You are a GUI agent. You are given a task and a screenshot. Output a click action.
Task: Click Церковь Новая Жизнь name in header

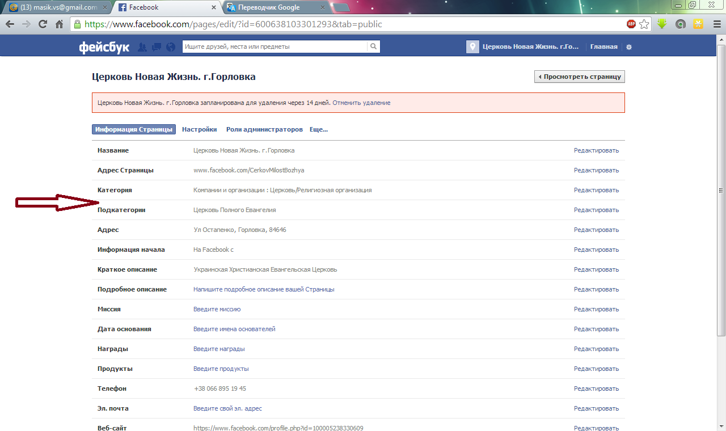coord(531,47)
